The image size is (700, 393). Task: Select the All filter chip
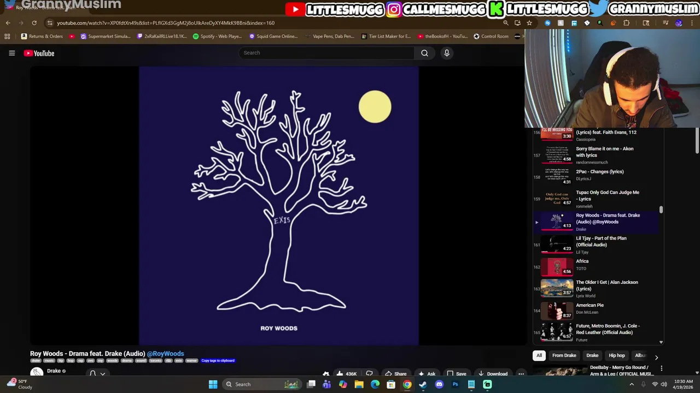pos(539,355)
